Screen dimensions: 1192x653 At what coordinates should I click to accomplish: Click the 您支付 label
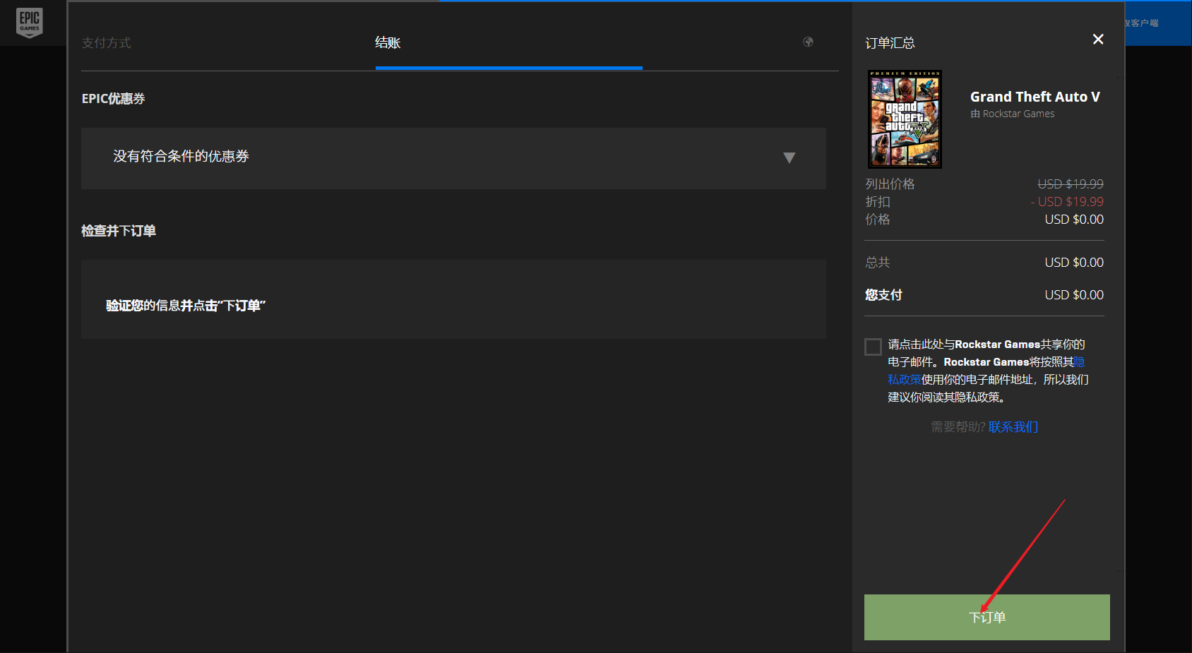[884, 295]
